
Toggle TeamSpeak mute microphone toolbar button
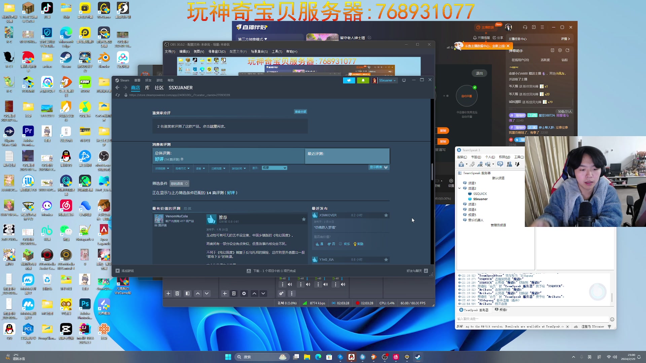click(480, 164)
